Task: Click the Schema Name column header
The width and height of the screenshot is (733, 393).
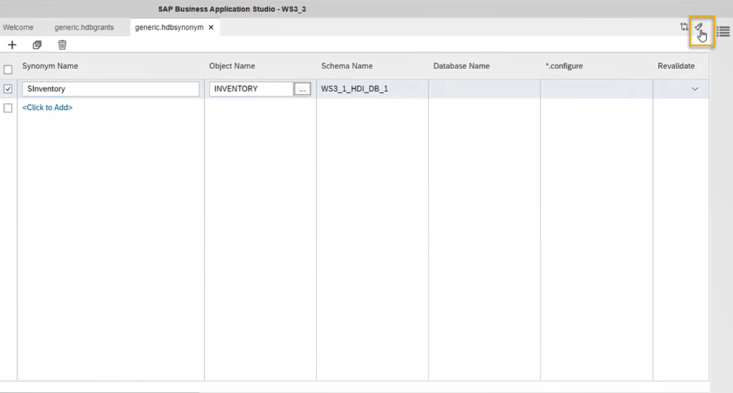Action: pos(347,66)
